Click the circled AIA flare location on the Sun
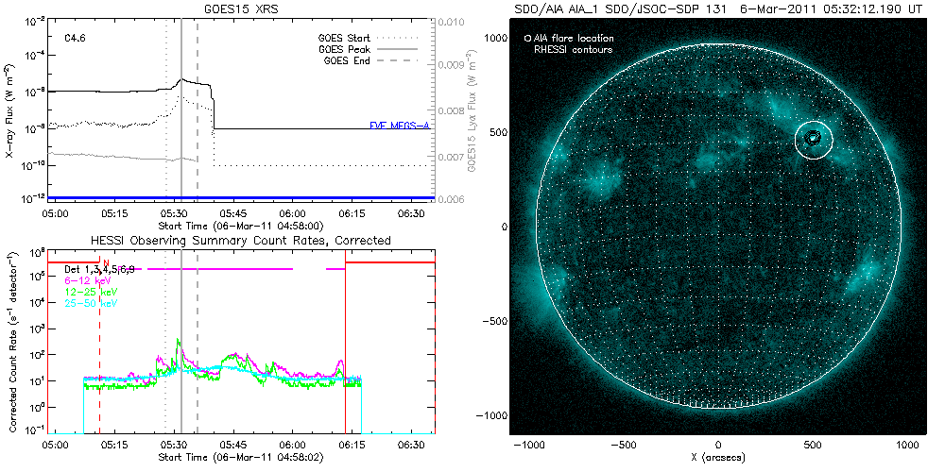The width and height of the screenshot is (945, 472). click(x=813, y=139)
